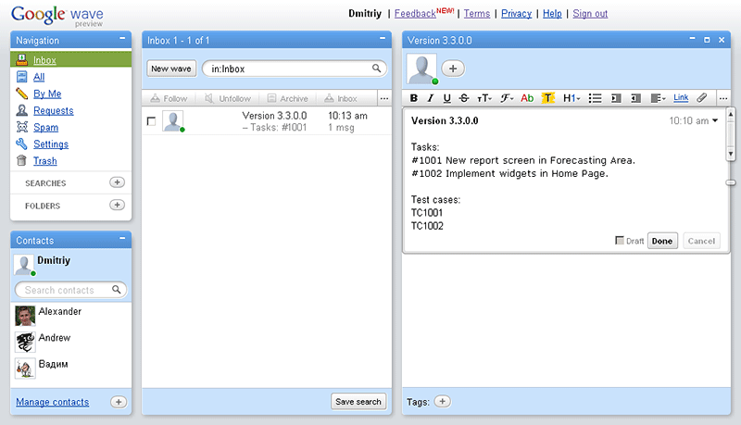Choose the yellow text highlight color

point(547,98)
